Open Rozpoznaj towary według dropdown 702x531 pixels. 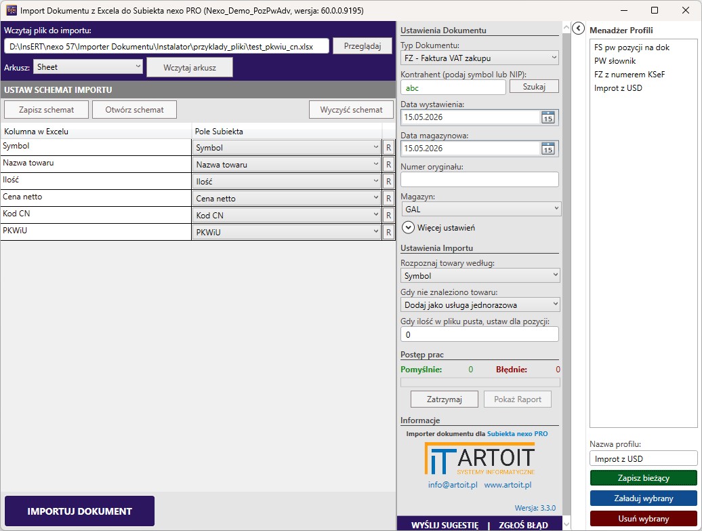pyautogui.click(x=480, y=275)
